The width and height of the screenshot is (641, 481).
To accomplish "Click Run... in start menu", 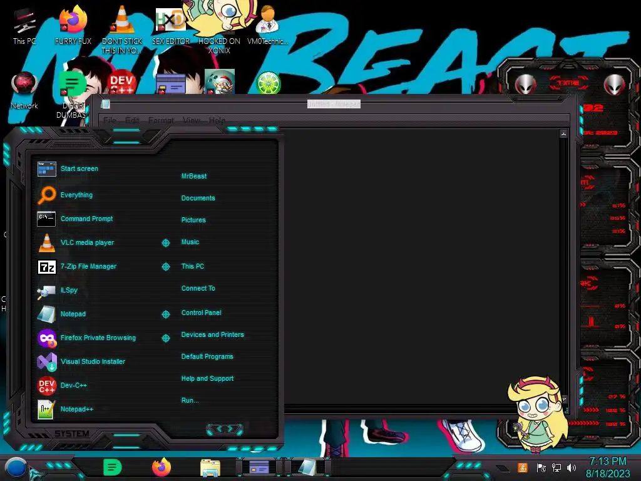I will 190,400.
